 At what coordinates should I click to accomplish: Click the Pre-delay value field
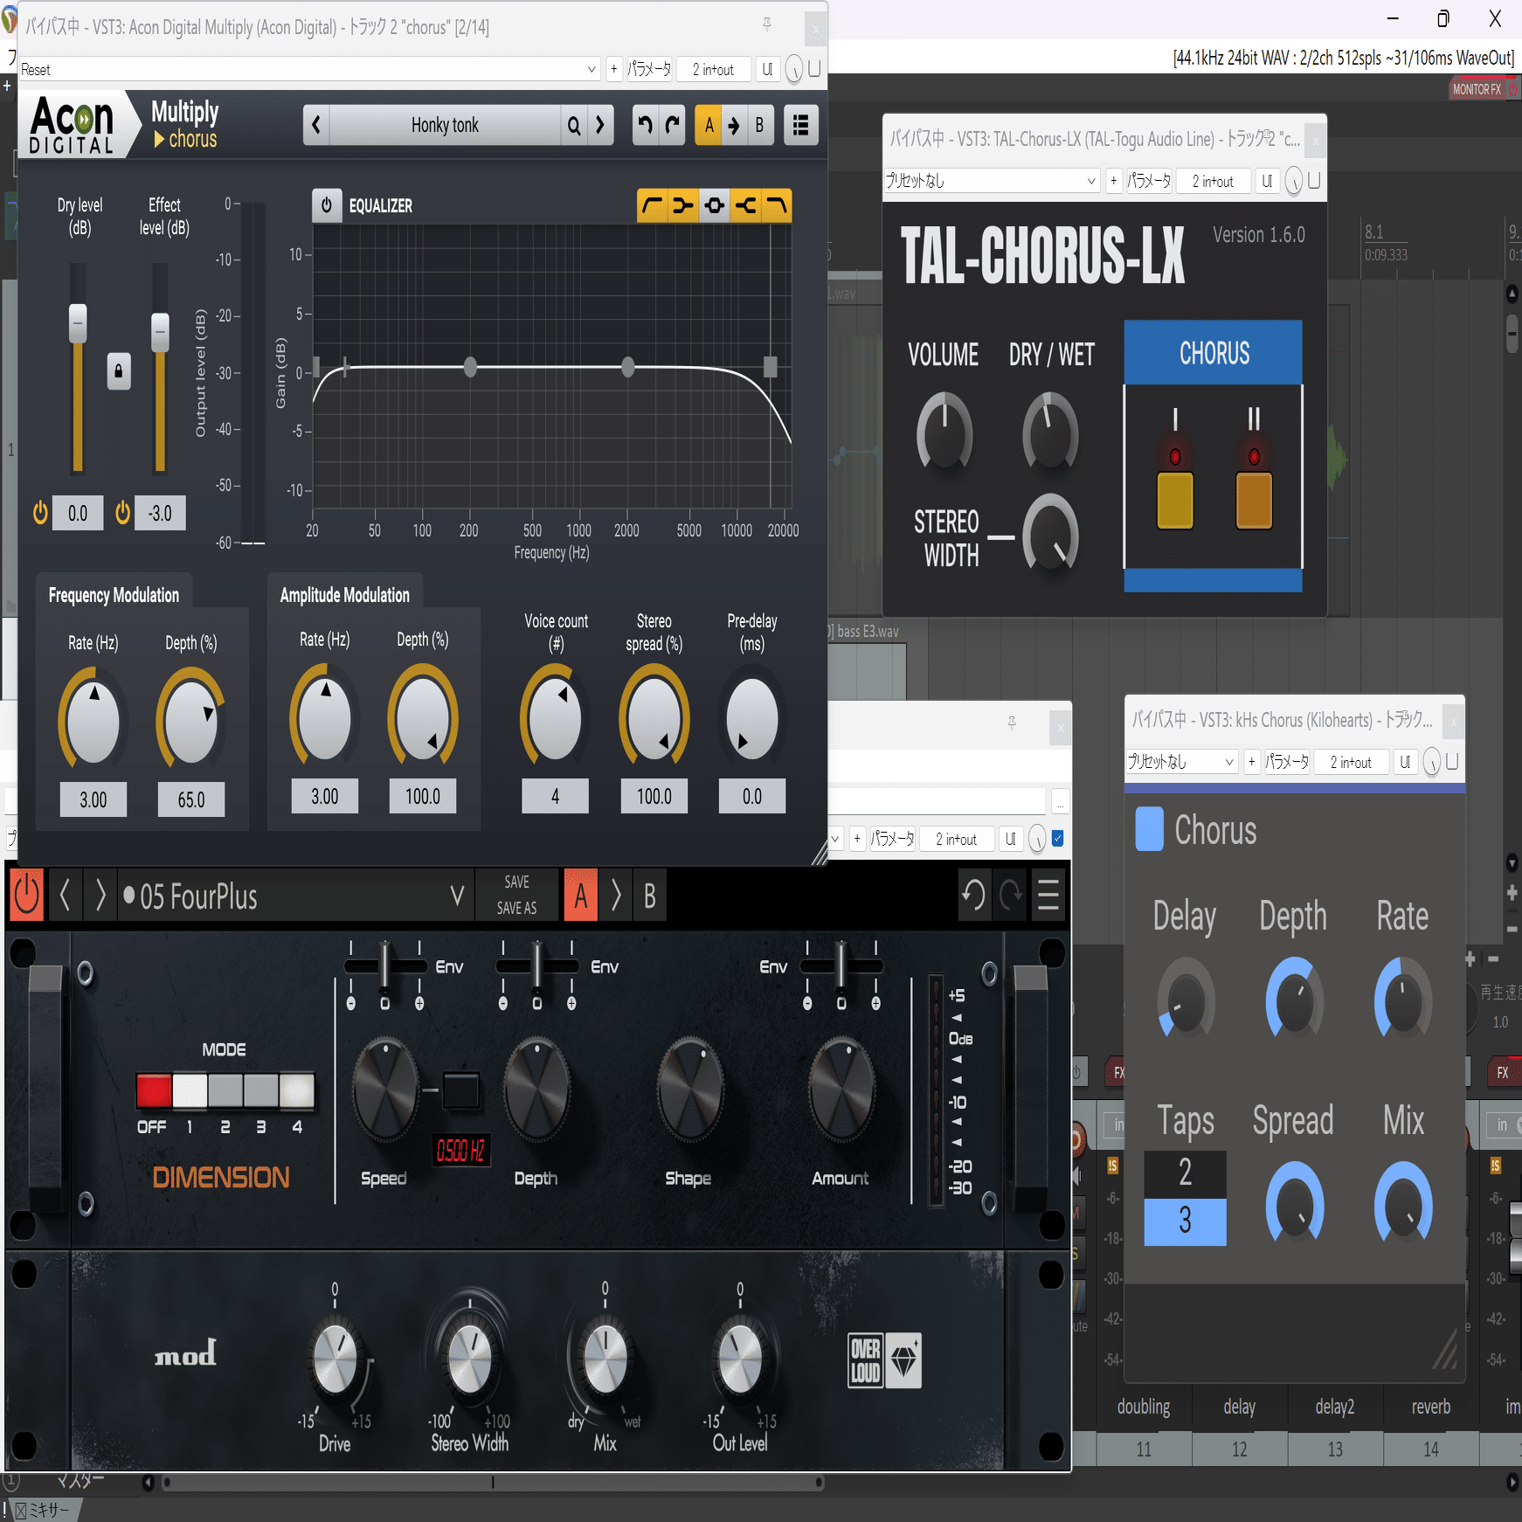[751, 796]
